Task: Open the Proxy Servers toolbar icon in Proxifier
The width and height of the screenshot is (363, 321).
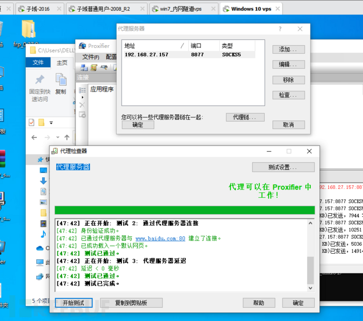Action: [84, 68]
